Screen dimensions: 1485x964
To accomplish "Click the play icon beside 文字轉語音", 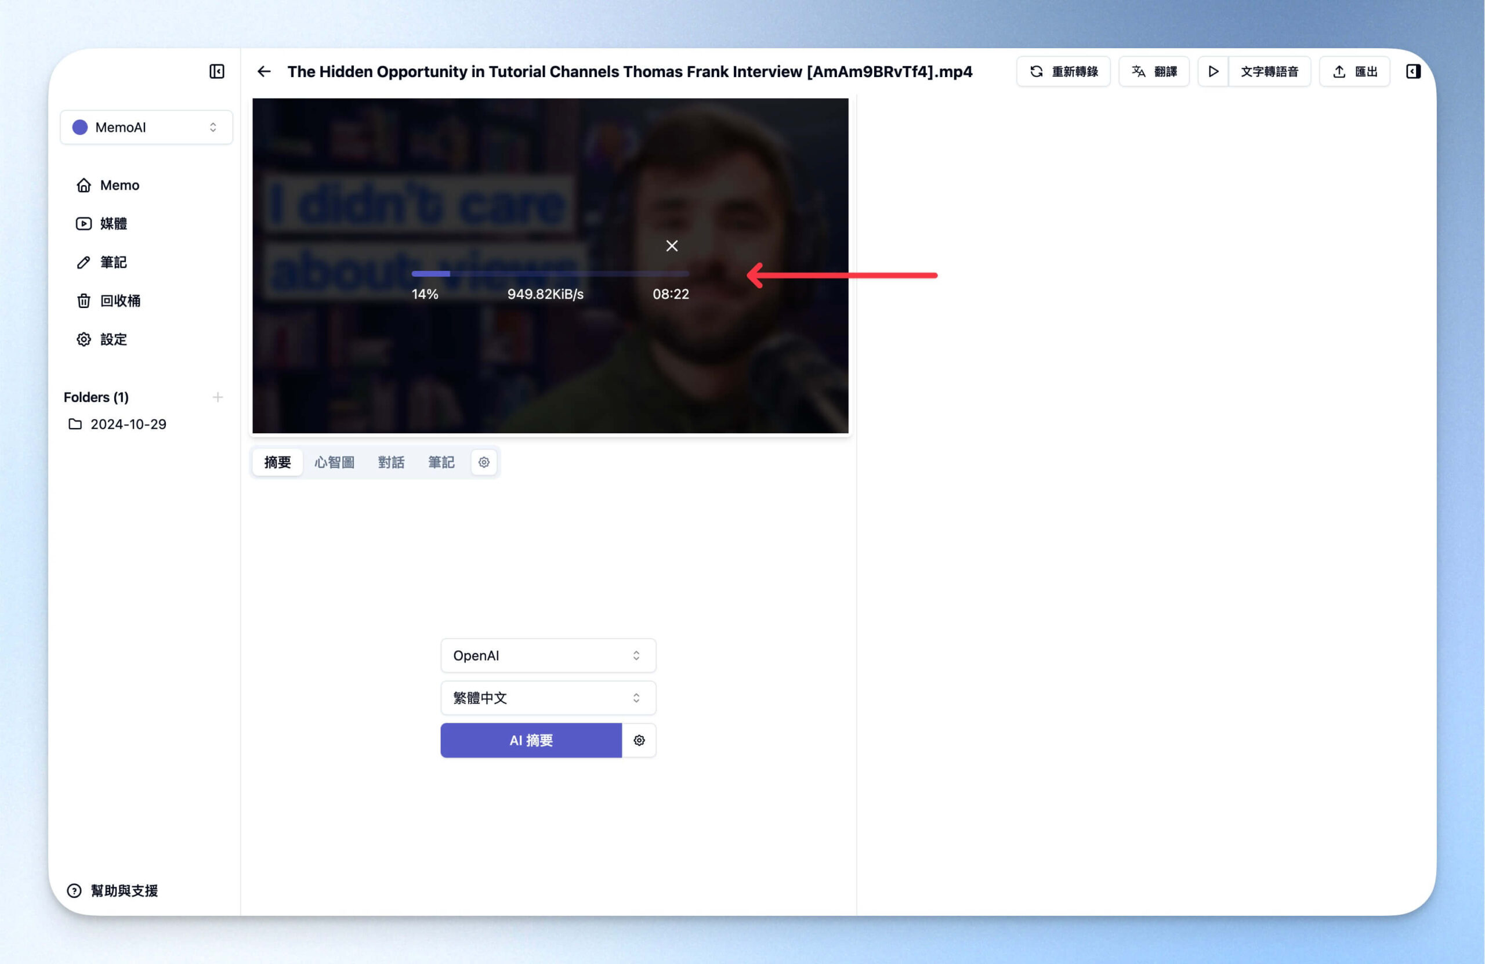I will coord(1213,71).
